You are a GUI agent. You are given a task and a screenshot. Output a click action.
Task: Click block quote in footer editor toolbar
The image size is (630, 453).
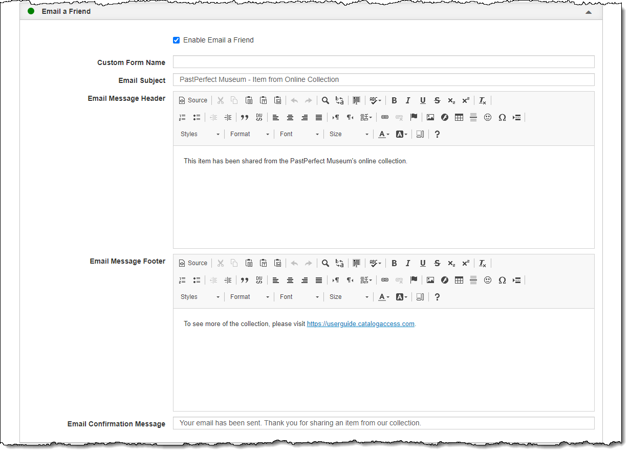[245, 280]
